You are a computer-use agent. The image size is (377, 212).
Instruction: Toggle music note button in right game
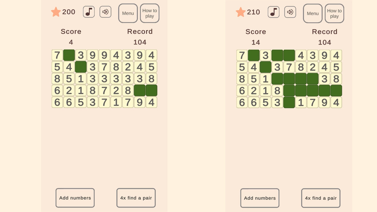[x=273, y=12]
